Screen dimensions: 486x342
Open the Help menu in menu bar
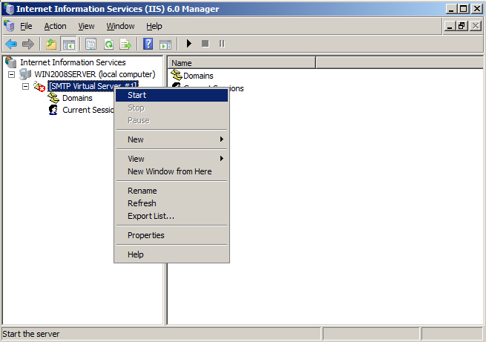coord(154,26)
